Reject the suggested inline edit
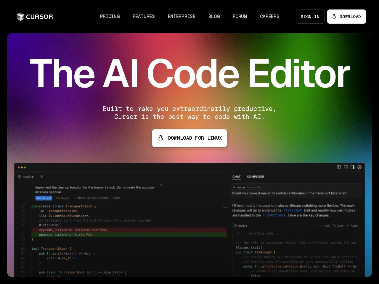The width and height of the screenshot is (379, 284). coord(62,198)
